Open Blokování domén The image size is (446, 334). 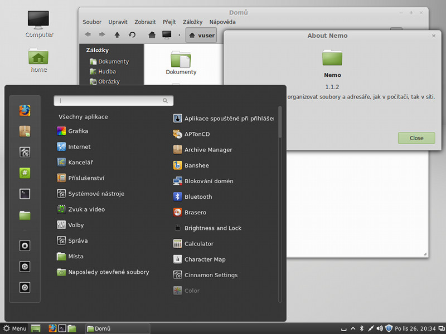[x=203, y=181]
